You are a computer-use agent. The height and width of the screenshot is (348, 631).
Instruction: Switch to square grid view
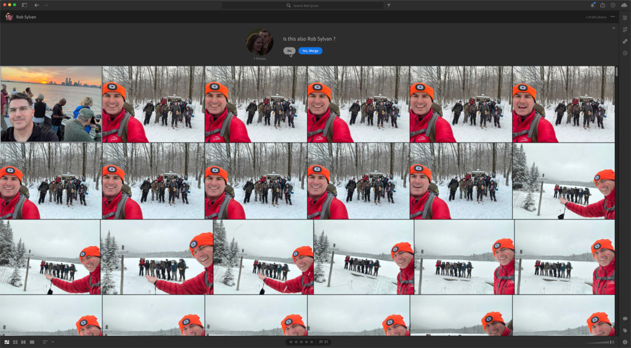(x=15, y=342)
